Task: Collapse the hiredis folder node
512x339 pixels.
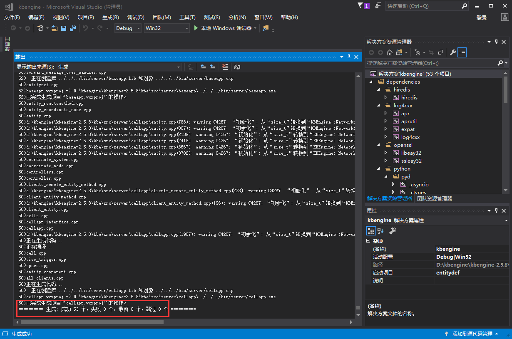Action: tap(378, 89)
